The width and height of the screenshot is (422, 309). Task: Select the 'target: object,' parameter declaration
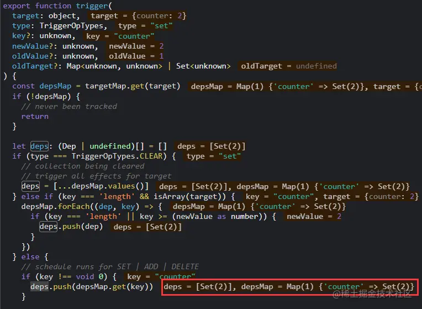[x=46, y=16]
